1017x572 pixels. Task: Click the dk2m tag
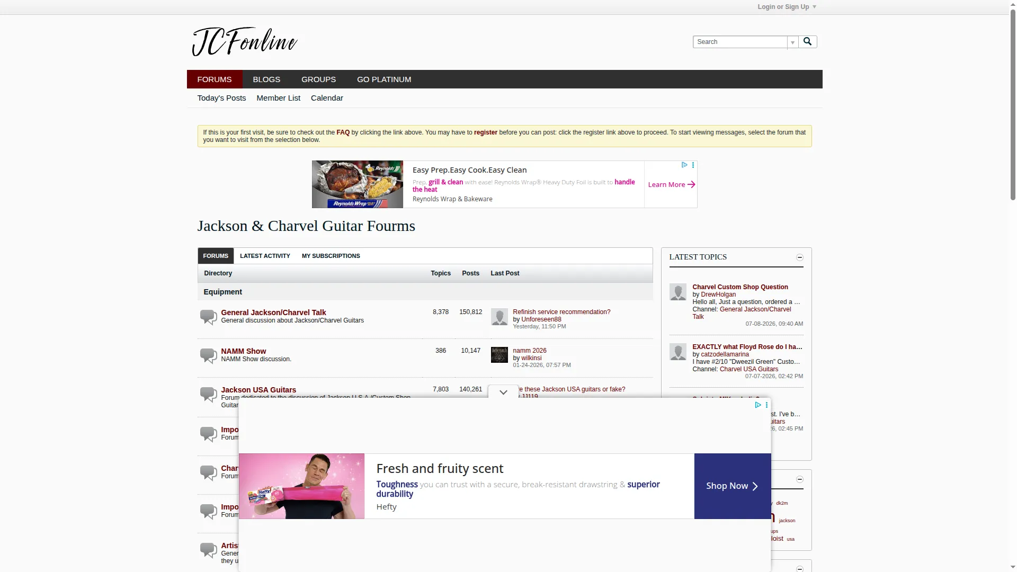pos(782,503)
